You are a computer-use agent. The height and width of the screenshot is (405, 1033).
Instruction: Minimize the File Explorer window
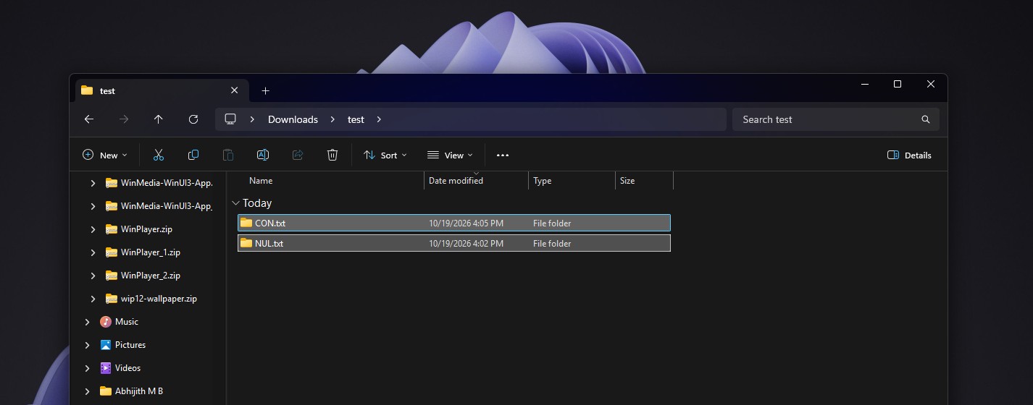(x=864, y=85)
